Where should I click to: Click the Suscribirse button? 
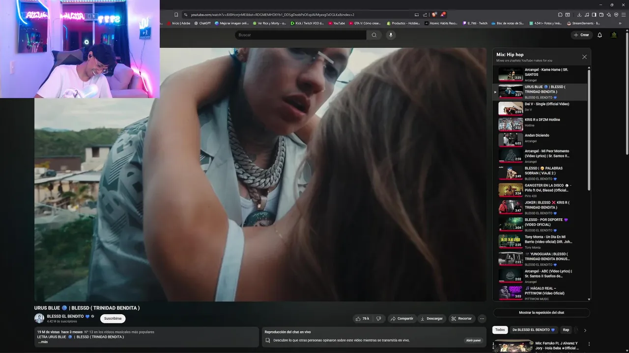point(113,319)
